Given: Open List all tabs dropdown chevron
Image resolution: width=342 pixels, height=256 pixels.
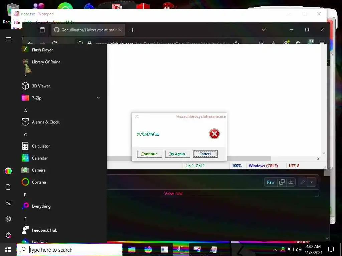Looking at the screenshot, I should [x=264, y=30].
